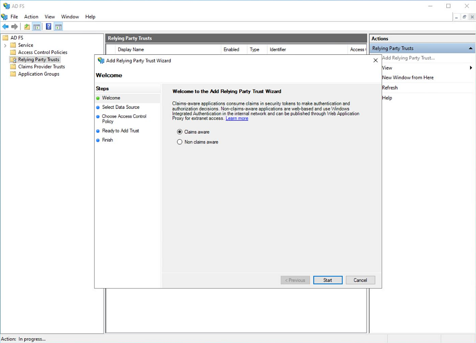Image resolution: width=476 pixels, height=343 pixels.
Task: Click the Claims Provider Trusts folder icon
Action: [x=13, y=66]
